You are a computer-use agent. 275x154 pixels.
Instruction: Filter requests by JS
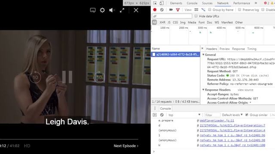point(169,22)
